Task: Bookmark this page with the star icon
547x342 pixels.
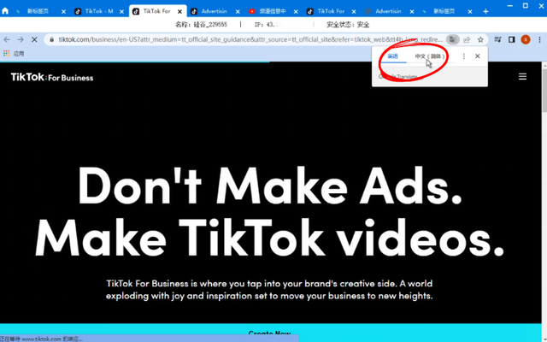Action: [480, 39]
